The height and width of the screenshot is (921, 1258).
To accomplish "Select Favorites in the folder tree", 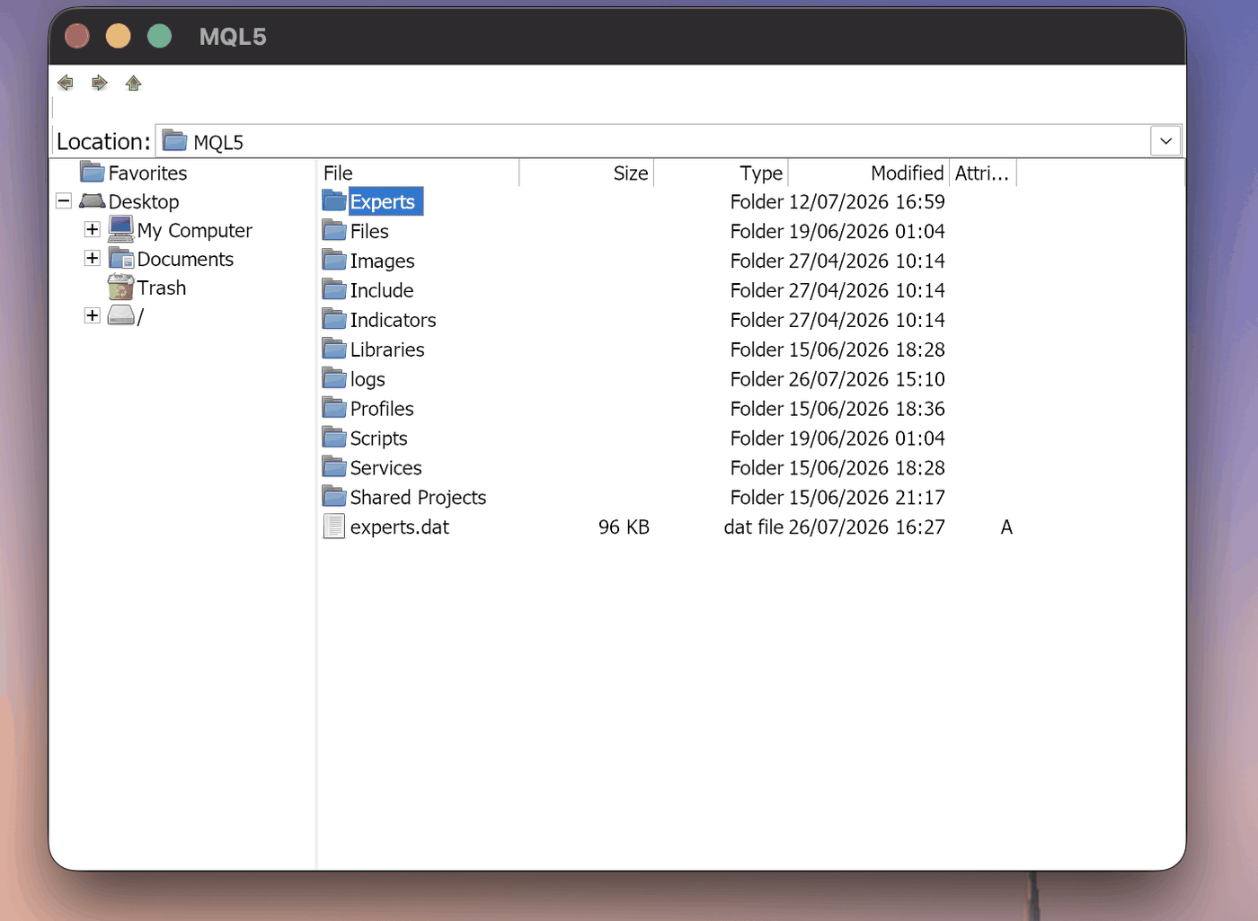I will 147,173.
